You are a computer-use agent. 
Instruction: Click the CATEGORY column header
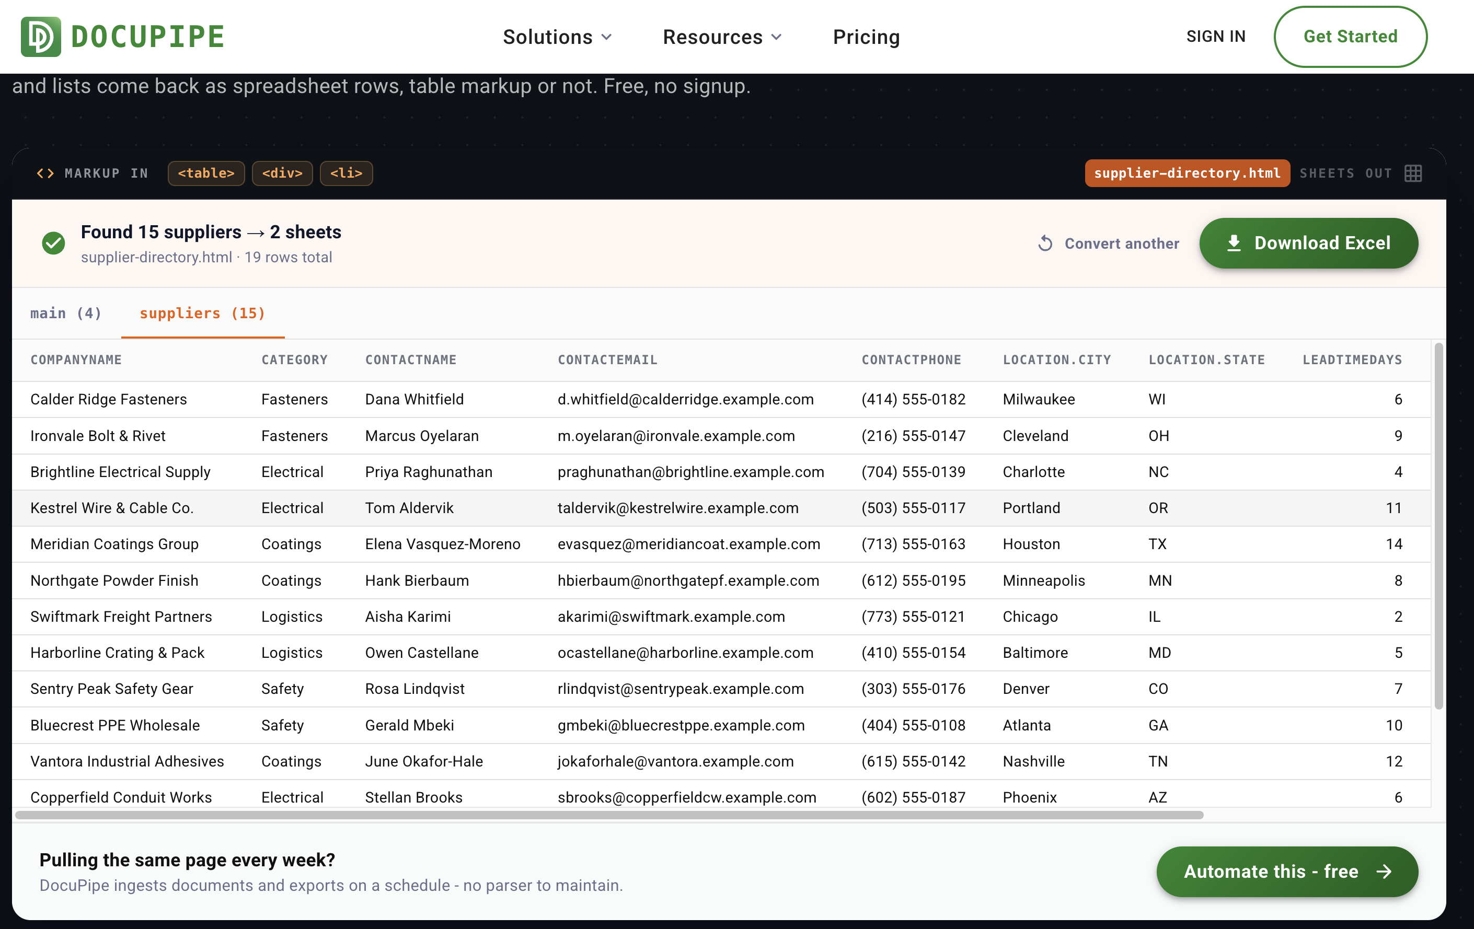(294, 360)
